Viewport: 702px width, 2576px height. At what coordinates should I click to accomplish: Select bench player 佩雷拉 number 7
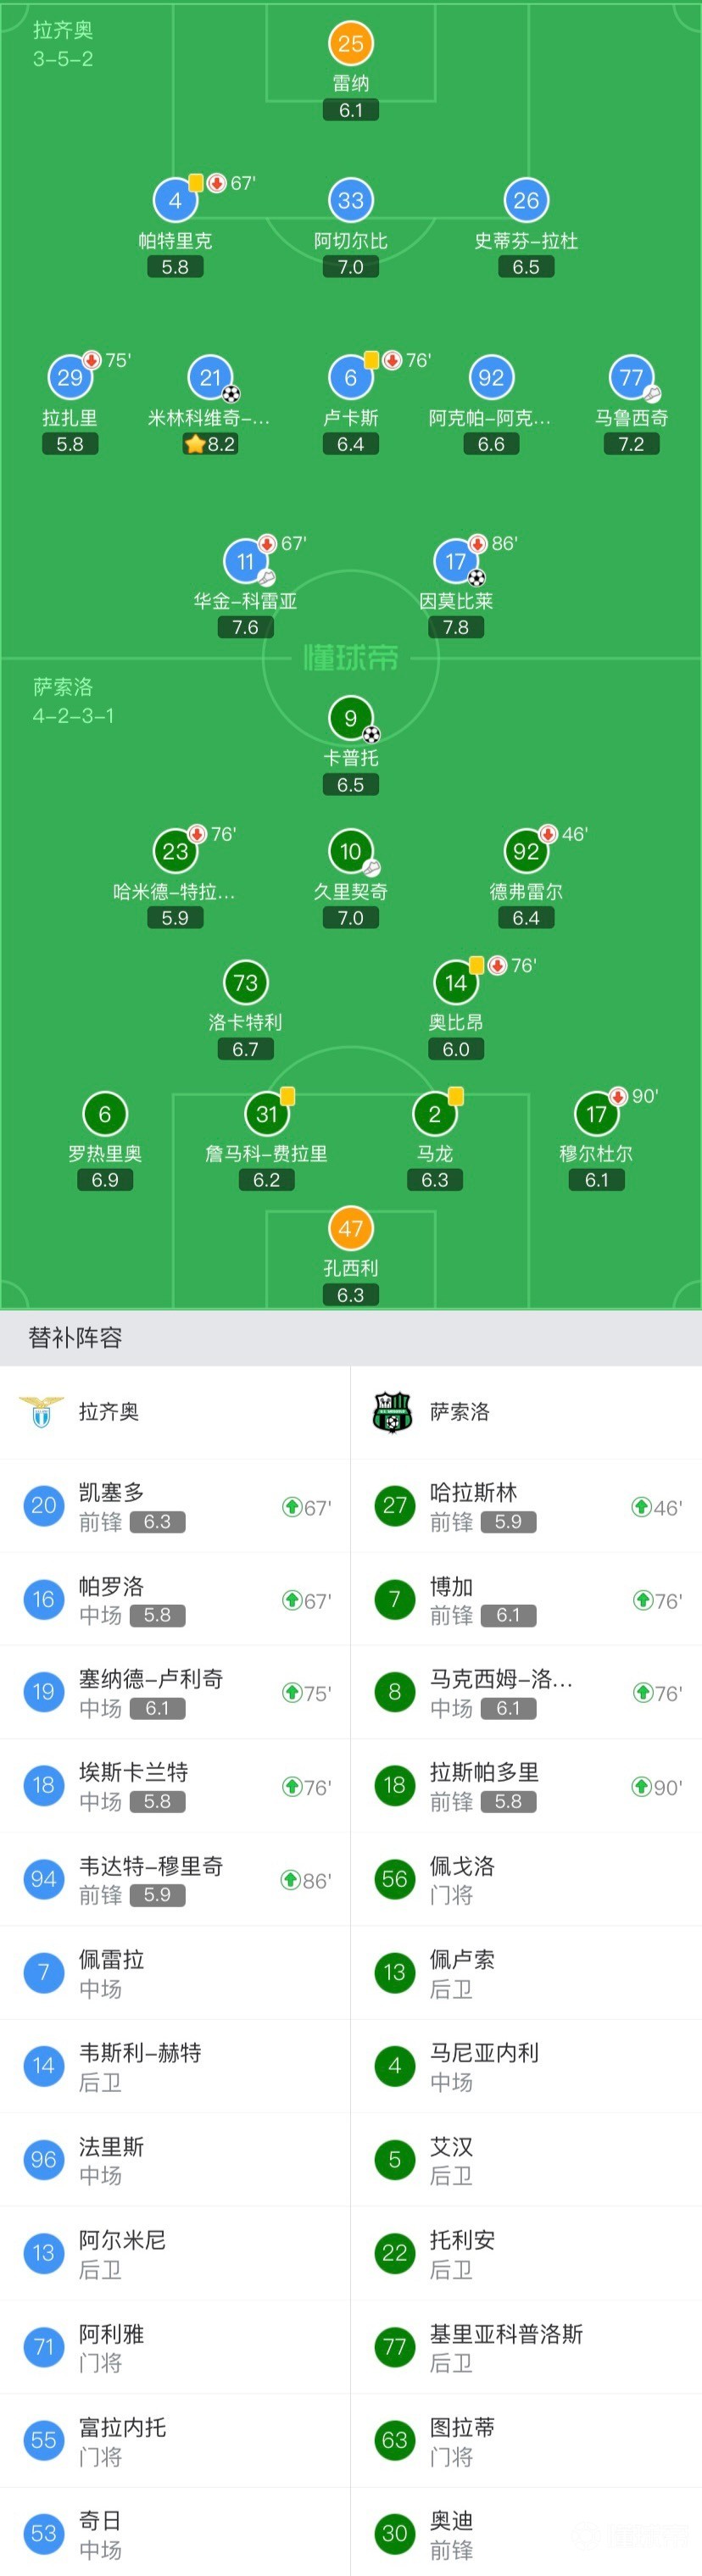coord(175,1972)
